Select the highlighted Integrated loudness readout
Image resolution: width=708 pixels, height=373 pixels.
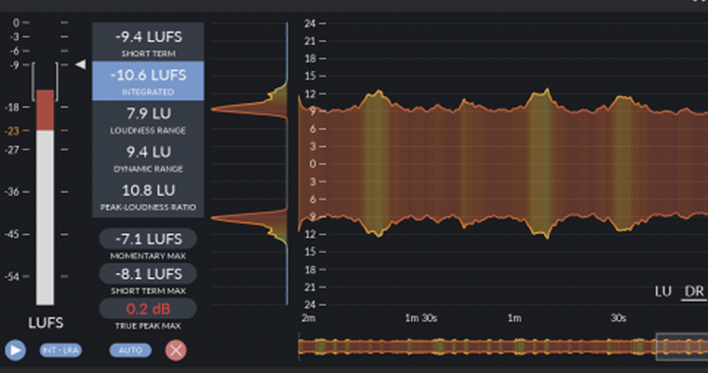click(x=148, y=80)
